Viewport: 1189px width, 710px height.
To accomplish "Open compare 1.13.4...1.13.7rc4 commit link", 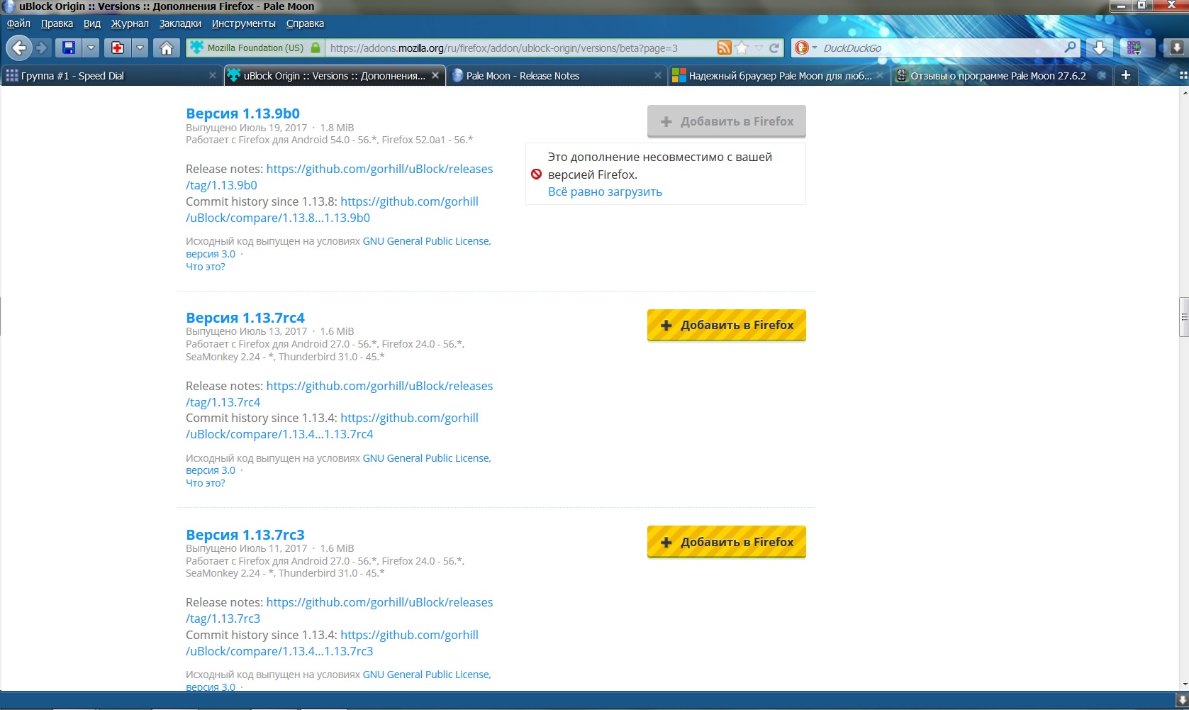I will 332,426.
